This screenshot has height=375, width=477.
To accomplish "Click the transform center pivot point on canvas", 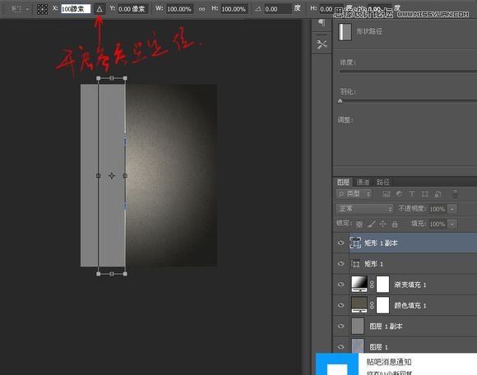I will point(112,175).
